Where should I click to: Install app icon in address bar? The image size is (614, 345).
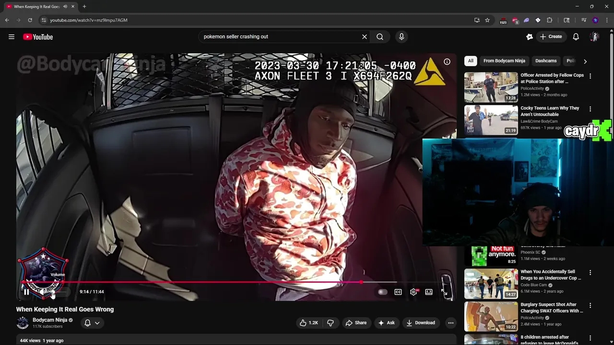(x=477, y=20)
